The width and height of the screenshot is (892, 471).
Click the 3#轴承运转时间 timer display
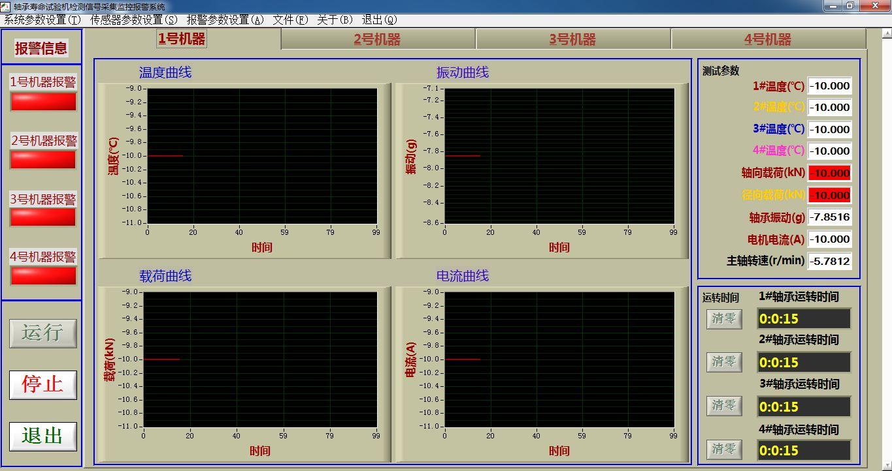pos(804,406)
